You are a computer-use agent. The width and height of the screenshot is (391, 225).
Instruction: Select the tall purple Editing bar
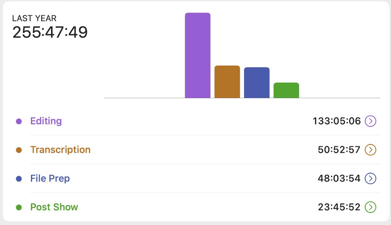pyautogui.click(x=198, y=55)
